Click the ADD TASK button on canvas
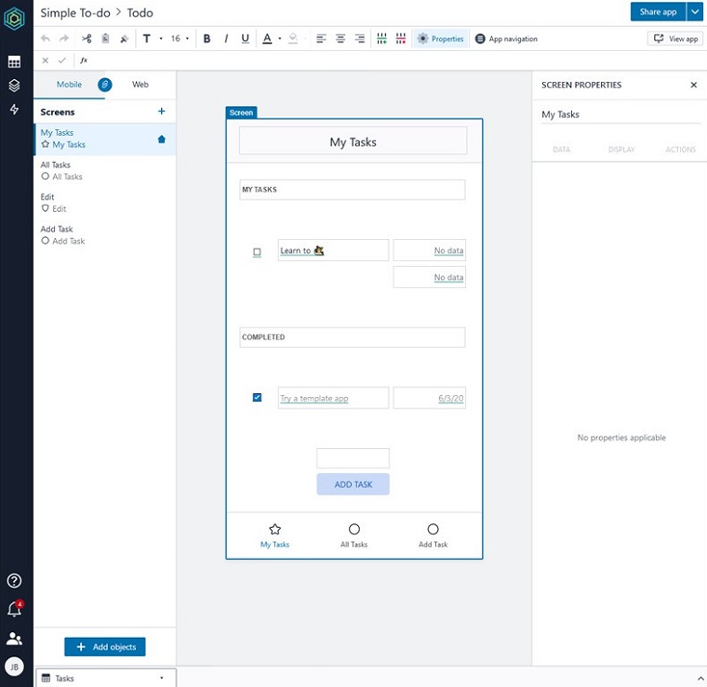This screenshot has height=687, width=707. pos(353,484)
